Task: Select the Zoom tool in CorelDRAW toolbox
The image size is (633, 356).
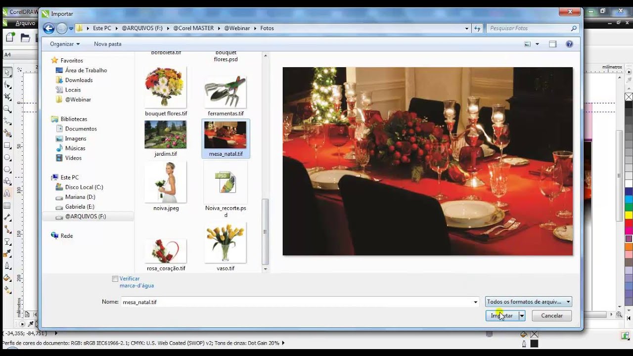Action: (7, 109)
